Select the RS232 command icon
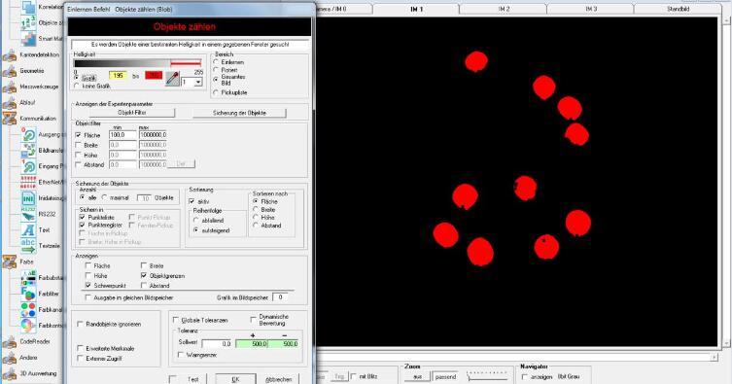This screenshot has width=732, height=384. coord(28,214)
